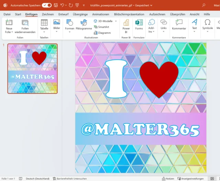The height and width of the screenshot is (181, 220).
Task: Open the Forms button in ribbon
Action: tap(139, 25)
